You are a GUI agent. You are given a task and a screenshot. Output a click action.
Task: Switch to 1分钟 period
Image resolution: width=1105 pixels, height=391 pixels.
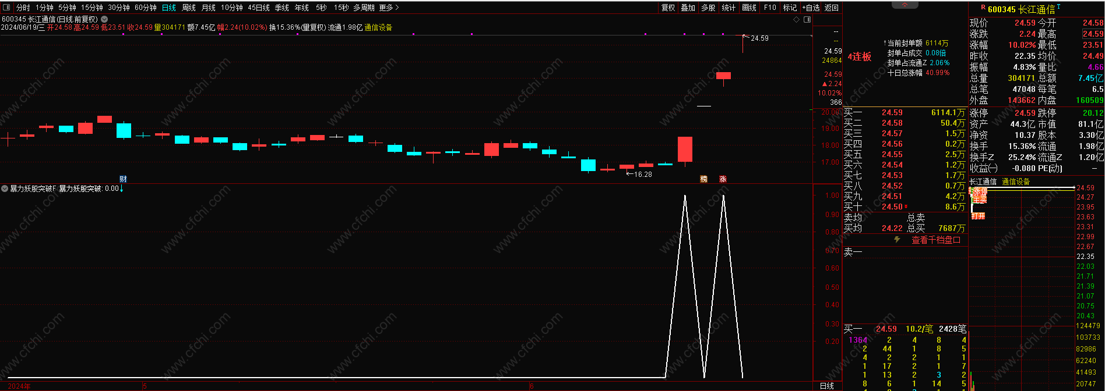(x=44, y=8)
